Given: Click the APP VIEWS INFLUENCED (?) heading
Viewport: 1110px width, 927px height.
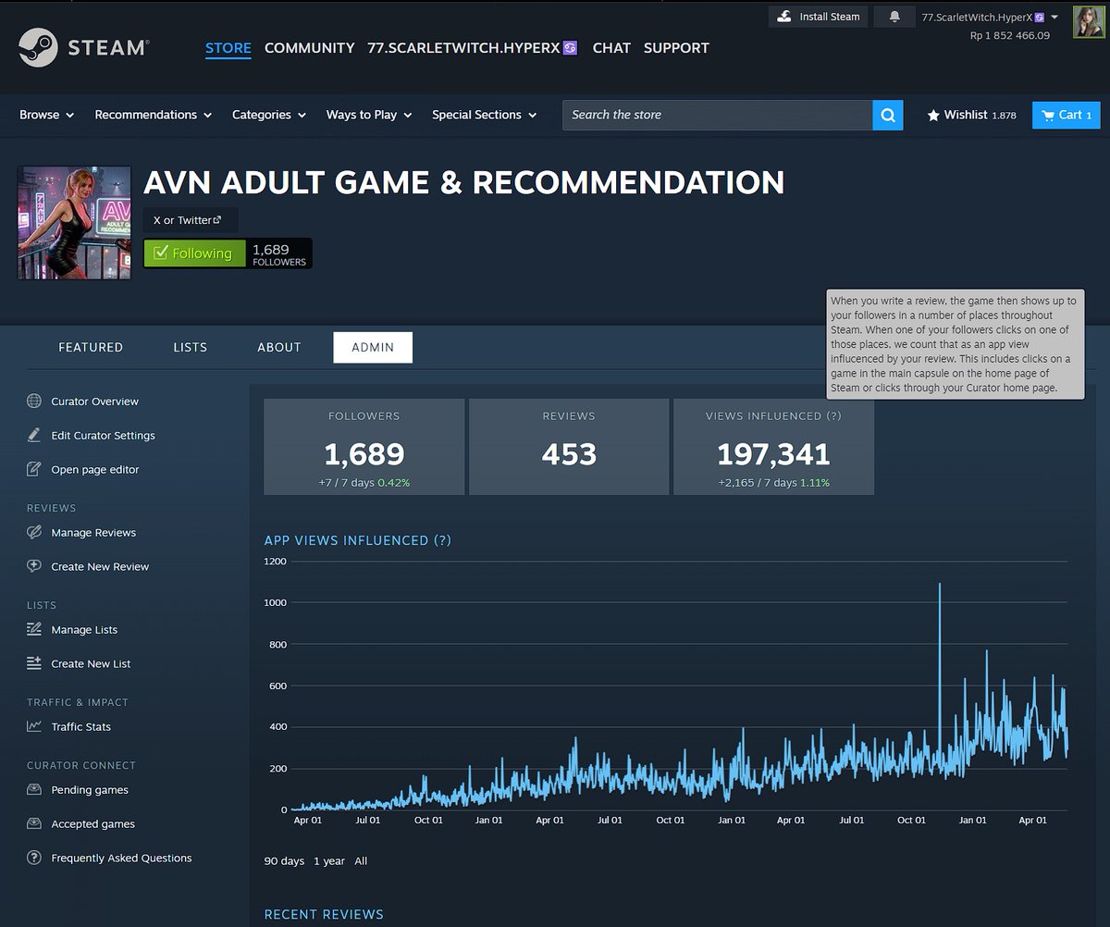Looking at the screenshot, I should pyautogui.click(x=358, y=540).
